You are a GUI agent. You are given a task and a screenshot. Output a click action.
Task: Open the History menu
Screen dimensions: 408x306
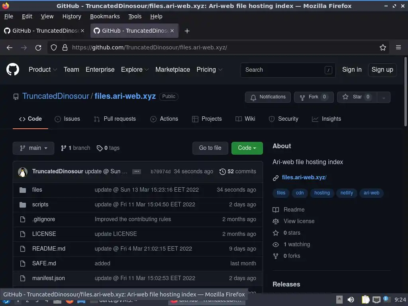tap(72, 16)
